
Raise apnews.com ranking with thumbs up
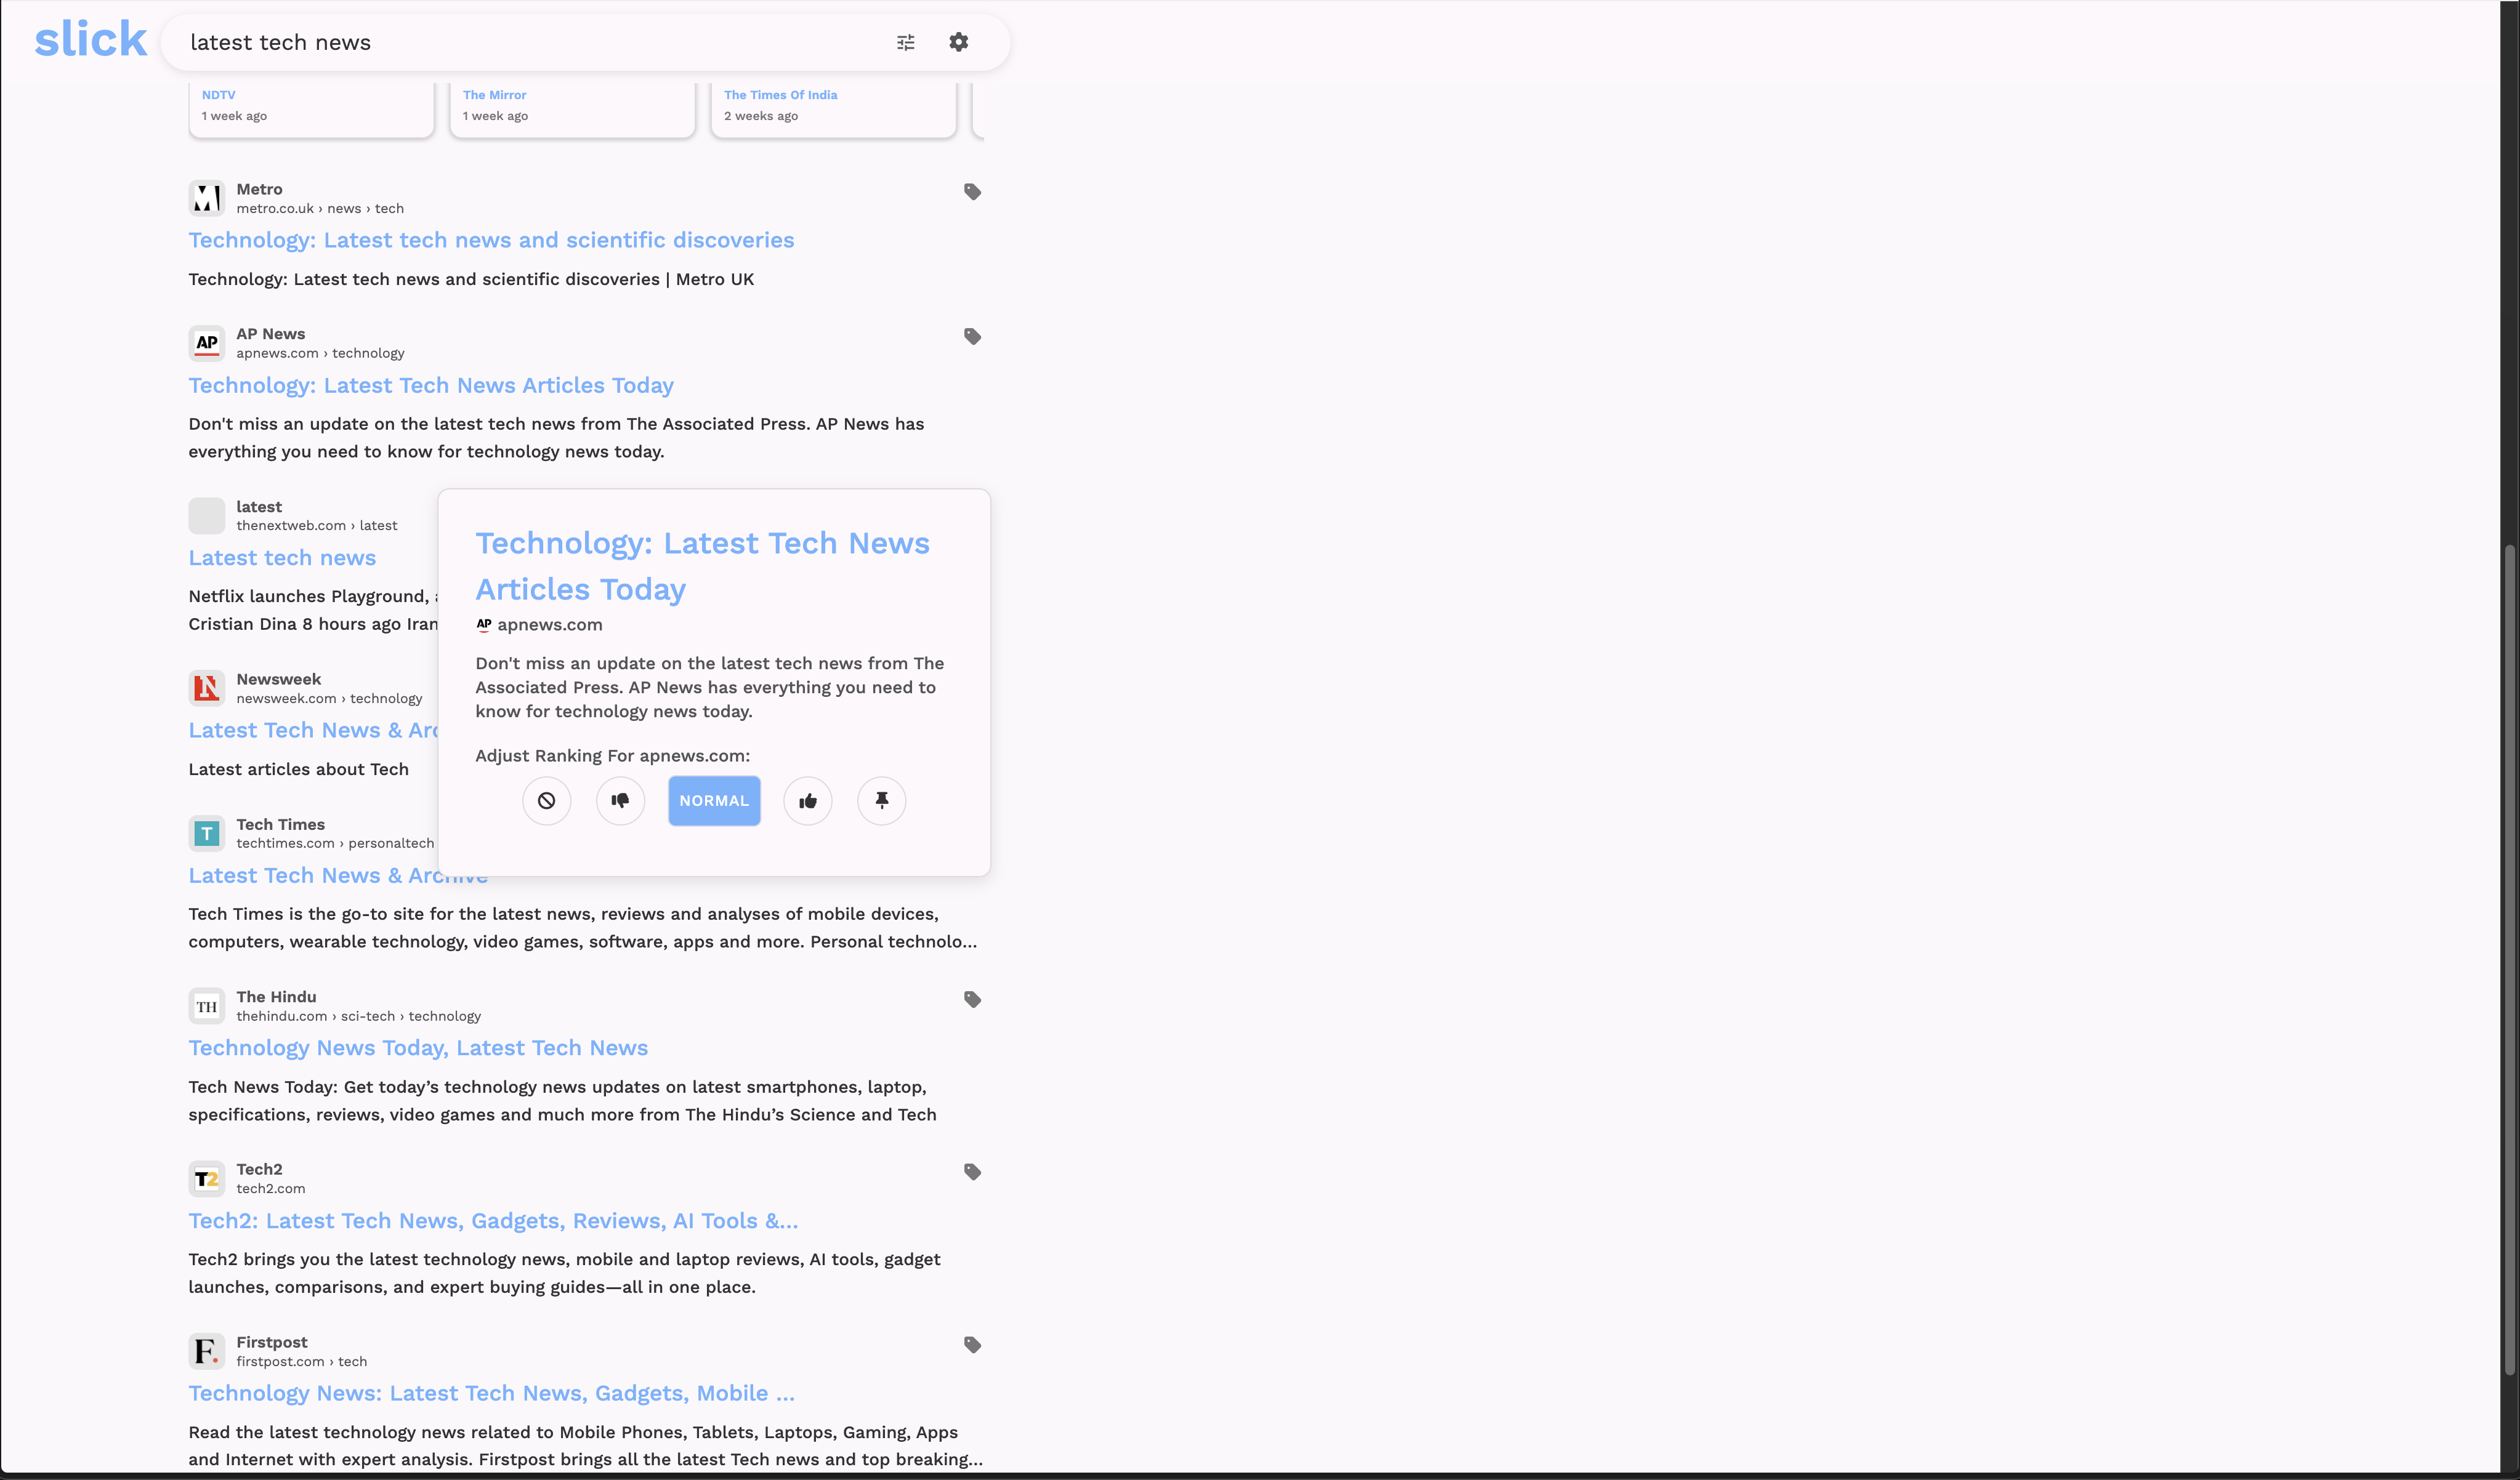[808, 800]
